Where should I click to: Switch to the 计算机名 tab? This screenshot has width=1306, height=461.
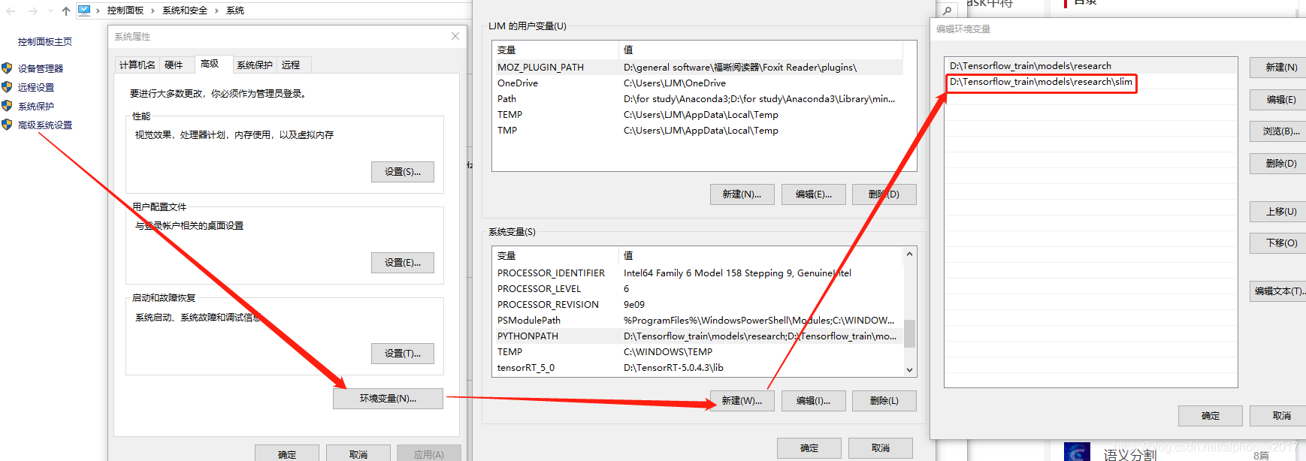pyautogui.click(x=138, y=65)
